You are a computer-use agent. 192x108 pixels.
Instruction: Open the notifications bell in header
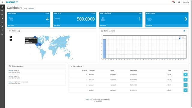tap(174, 2)
